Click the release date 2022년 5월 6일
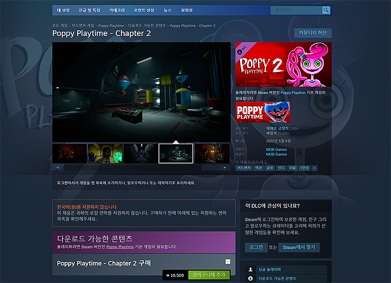 [278, 141]
